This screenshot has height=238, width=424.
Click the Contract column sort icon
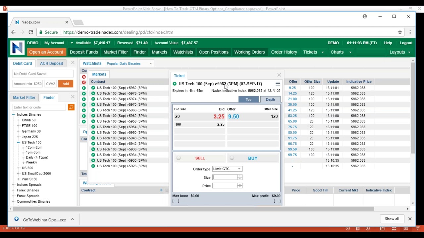[x=161, y=190]
